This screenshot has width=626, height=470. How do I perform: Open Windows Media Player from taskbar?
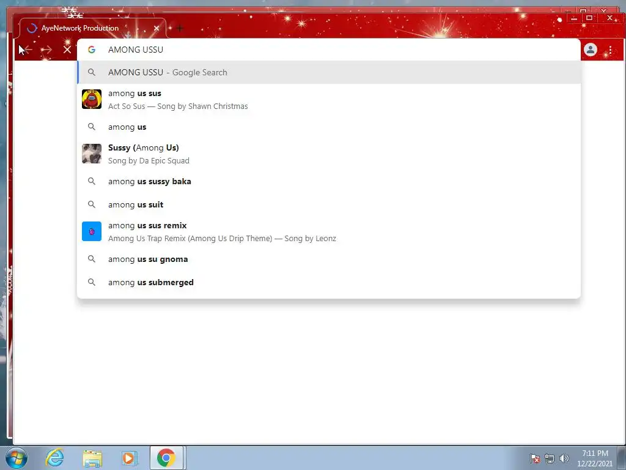129,458
